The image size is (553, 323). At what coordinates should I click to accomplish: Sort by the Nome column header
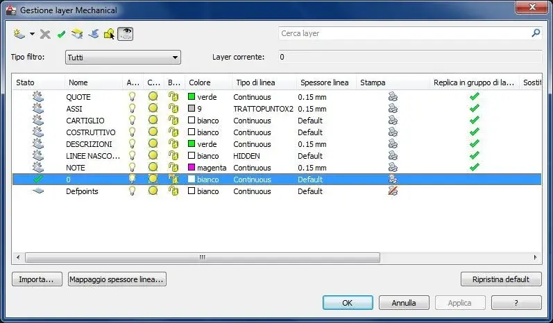pyautogui.click(x=78, y=82)
